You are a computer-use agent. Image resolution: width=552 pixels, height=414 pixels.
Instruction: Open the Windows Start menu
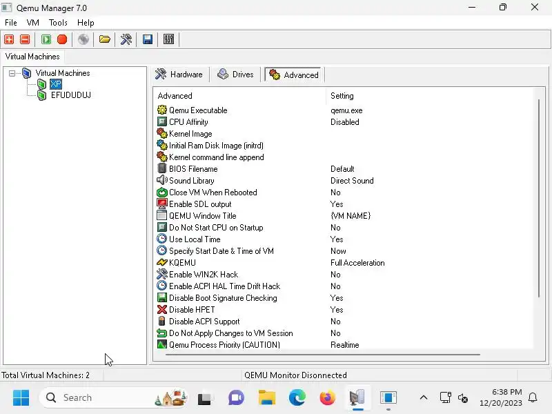pos(21,398)
